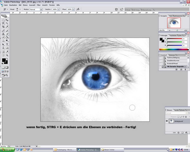Select the Brush tool in toolbox

pyautogui.click(x=7, y=31)
